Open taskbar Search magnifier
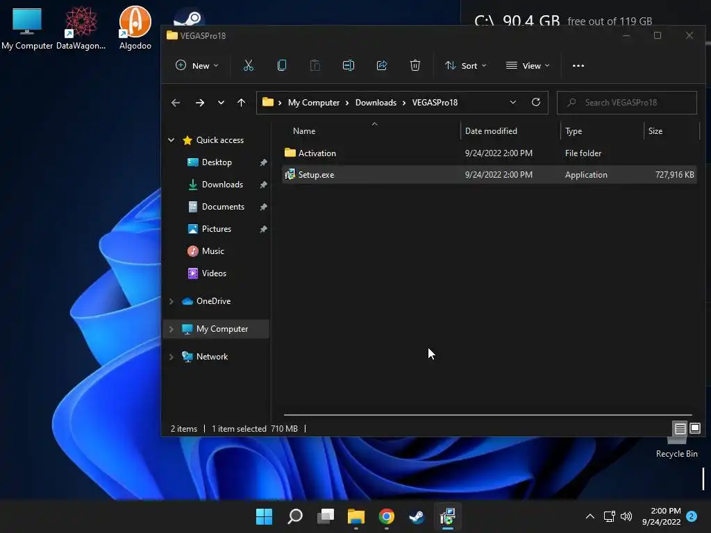The height and width of the screenshot is (533, 711). click(294, 516)
